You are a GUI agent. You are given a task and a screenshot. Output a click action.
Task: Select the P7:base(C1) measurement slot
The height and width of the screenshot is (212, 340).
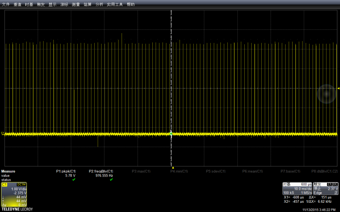pyautogui.click(x=290, y=171)
